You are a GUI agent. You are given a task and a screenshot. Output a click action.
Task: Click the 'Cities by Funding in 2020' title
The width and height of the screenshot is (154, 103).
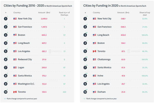tap(101, 6)
